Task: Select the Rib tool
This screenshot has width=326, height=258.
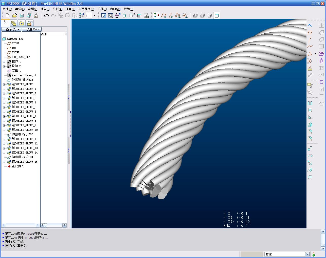Action: tap(310, 117)
